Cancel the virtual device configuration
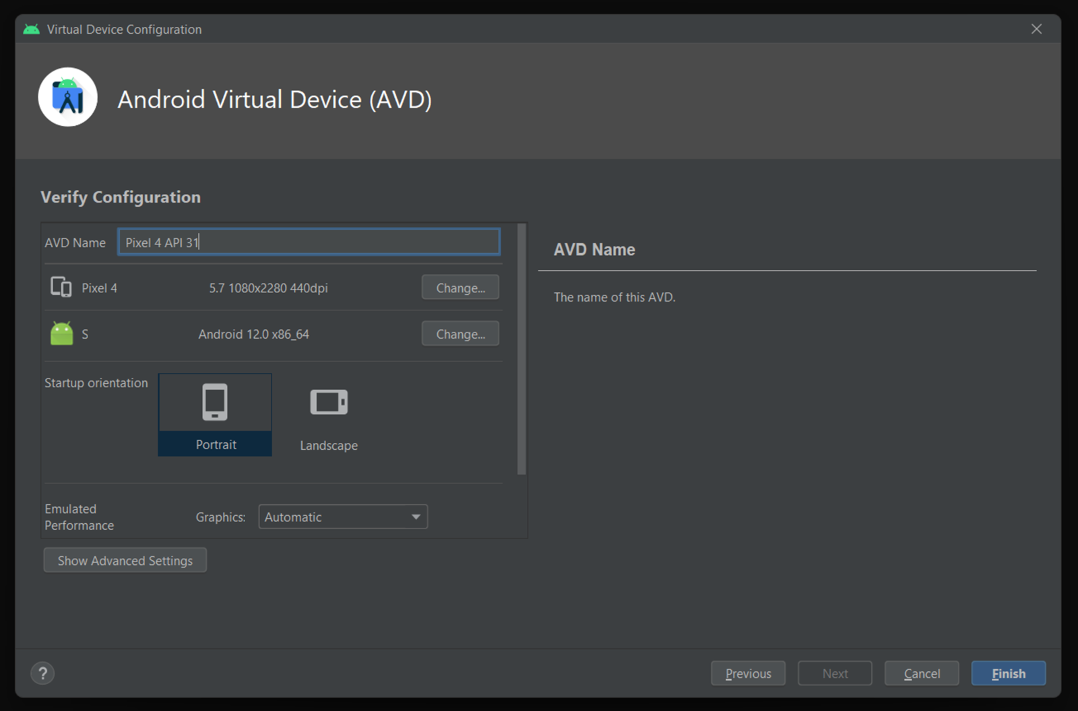1078x711 pixels. tap(922, 673)
